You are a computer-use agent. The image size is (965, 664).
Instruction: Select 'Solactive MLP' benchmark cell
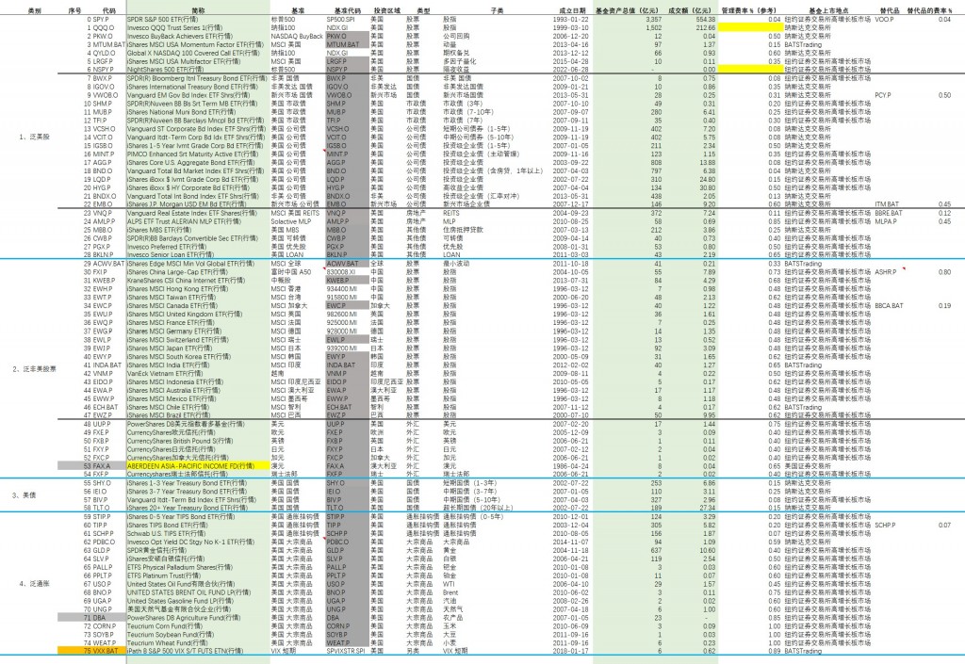point(291,221)
